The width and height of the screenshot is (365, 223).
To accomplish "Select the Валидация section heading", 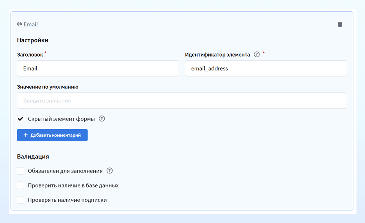I will [x=33, y=157].
